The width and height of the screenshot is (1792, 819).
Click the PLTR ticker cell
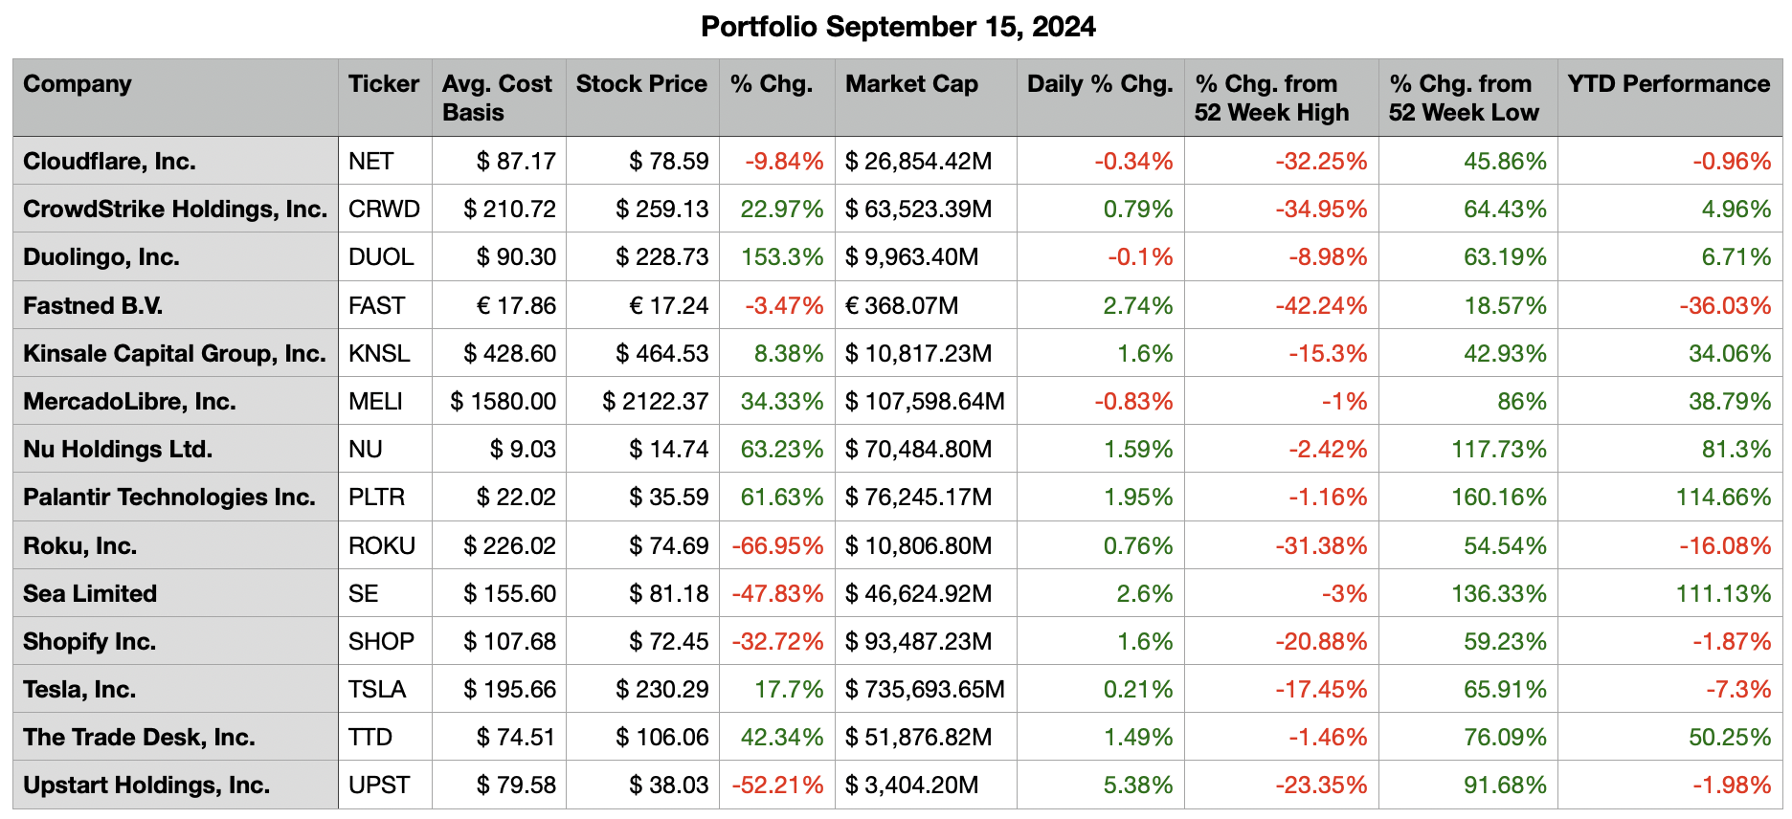tap(376, 498)
